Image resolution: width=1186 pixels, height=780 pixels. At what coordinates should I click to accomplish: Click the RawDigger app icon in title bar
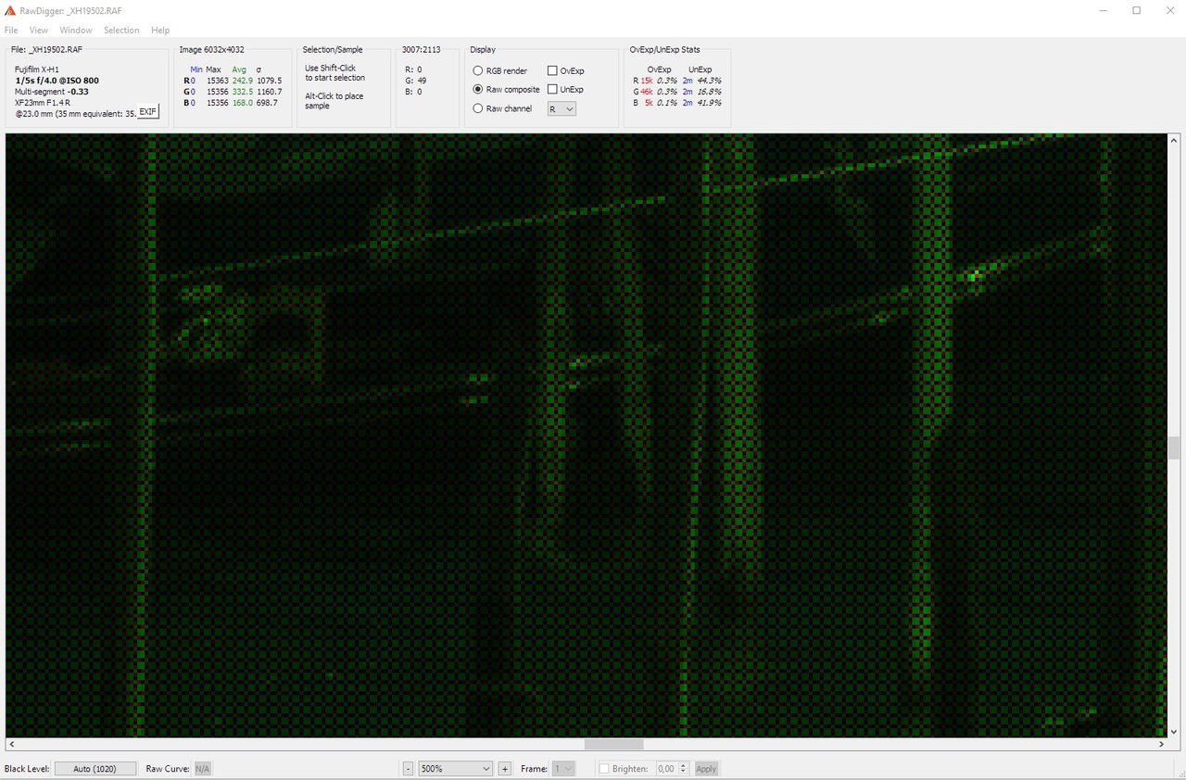(x=10, y=10)
